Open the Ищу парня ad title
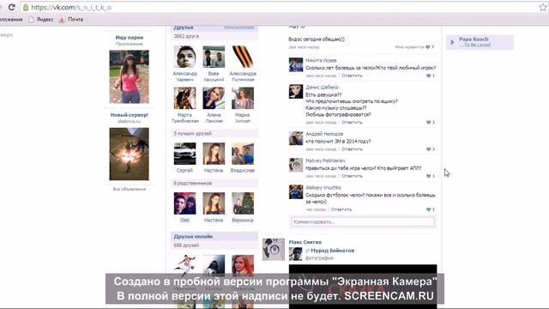Viewport: 549px width, 309px height. (x=130, y=38)
